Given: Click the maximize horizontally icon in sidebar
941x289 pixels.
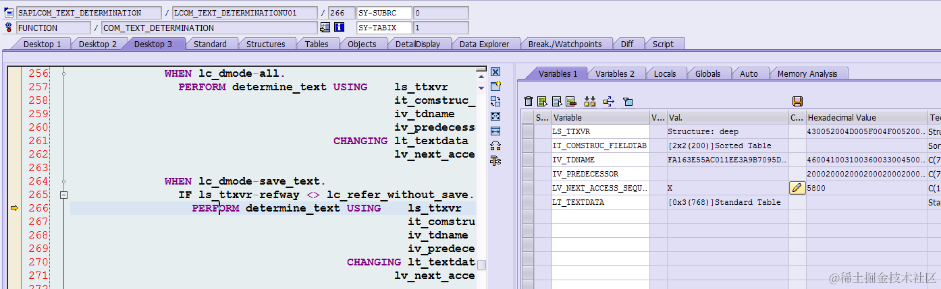Looking at the screenshot, I should click(x=495, y=131).
